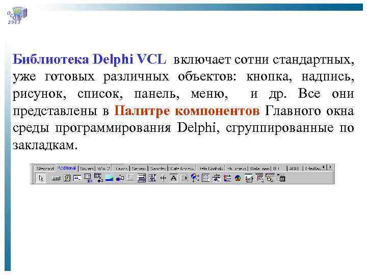Viewport: 367px width, 275px height.
Task: Pick the CustomizeDlg component icon
Action: click(x=281, y=178)
